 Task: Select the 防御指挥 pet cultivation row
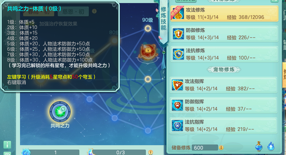(224, 105)
